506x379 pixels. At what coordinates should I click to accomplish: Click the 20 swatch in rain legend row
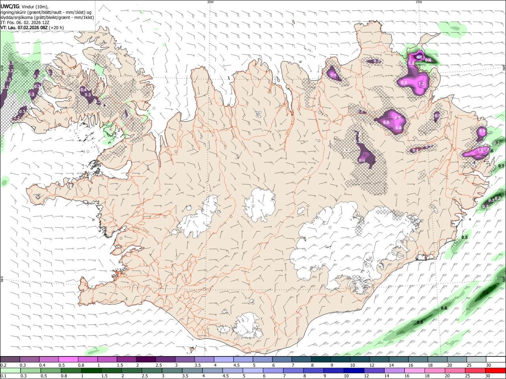coord(455,371)
